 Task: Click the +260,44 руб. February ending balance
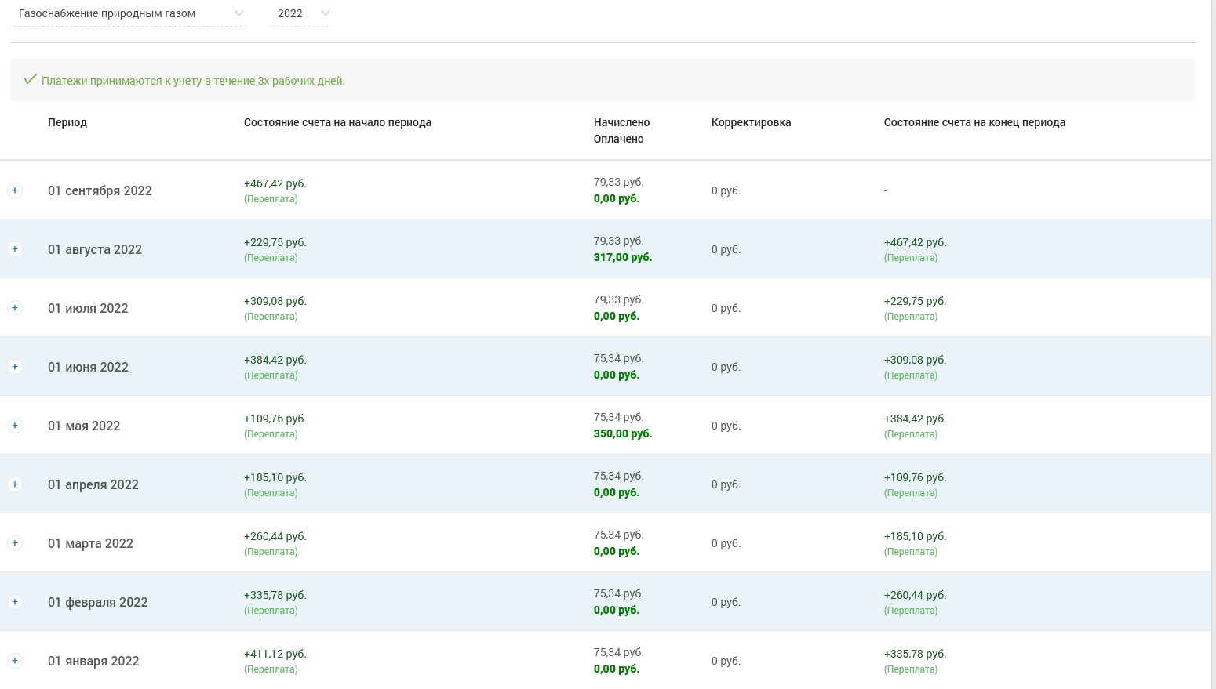click(x=916, y=595)
